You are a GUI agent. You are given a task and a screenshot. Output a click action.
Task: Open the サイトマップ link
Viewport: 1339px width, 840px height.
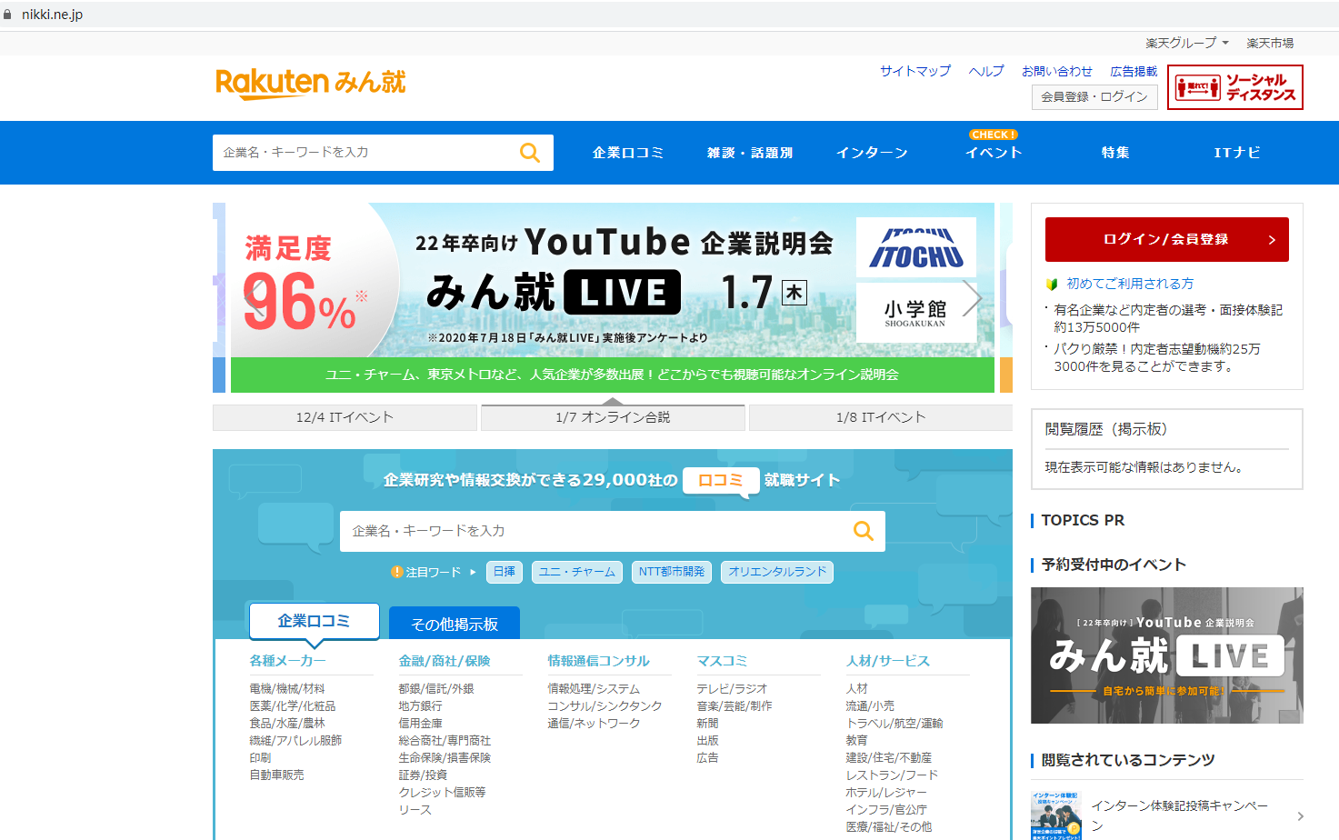914,71
